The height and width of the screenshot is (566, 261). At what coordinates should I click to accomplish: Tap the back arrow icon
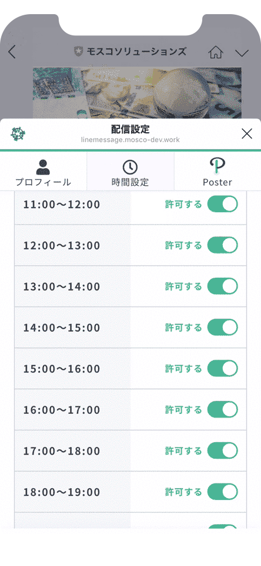[12, 52]
